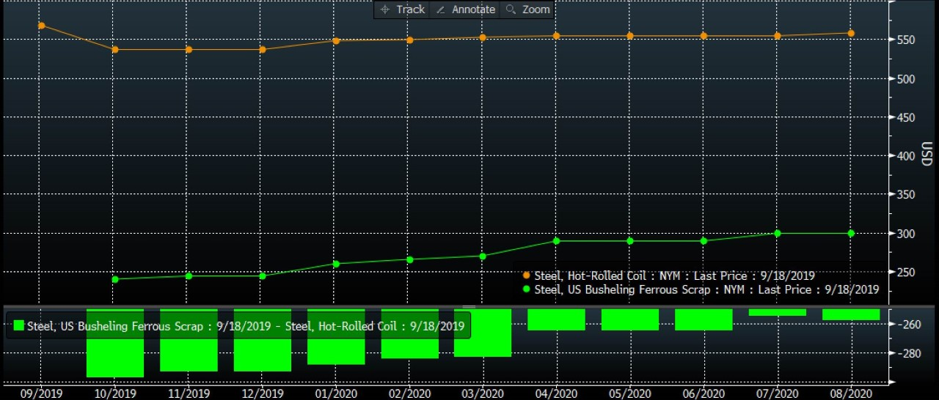
Task: Click green scrap data point at 10/2019
Action: click(115, 279)
